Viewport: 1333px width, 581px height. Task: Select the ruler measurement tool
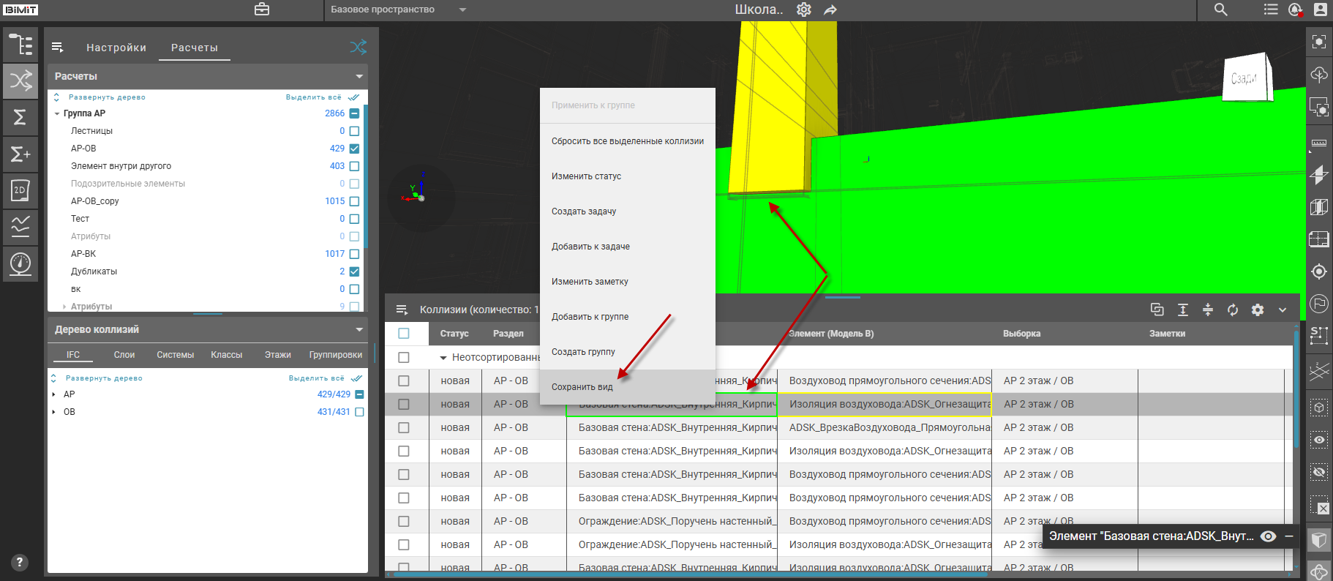point(1318,143)
